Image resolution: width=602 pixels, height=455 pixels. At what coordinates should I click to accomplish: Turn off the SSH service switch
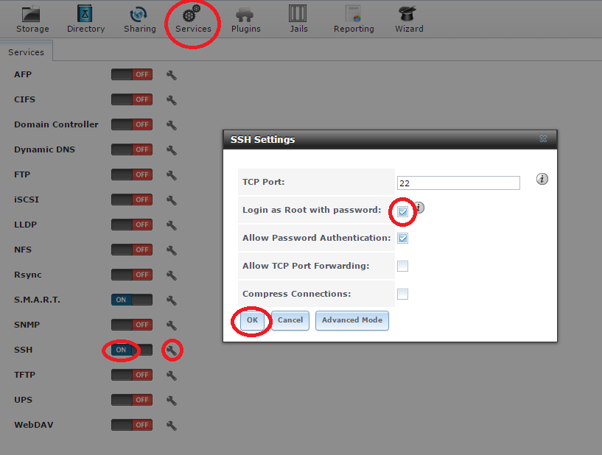(x=132, y=350)
